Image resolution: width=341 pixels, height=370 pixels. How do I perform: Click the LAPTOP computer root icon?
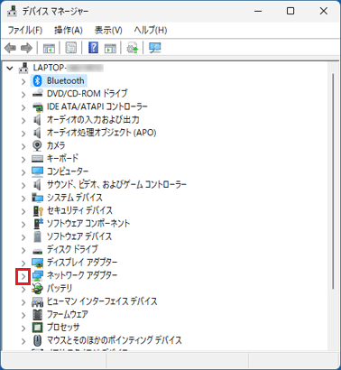pos(23,68)
